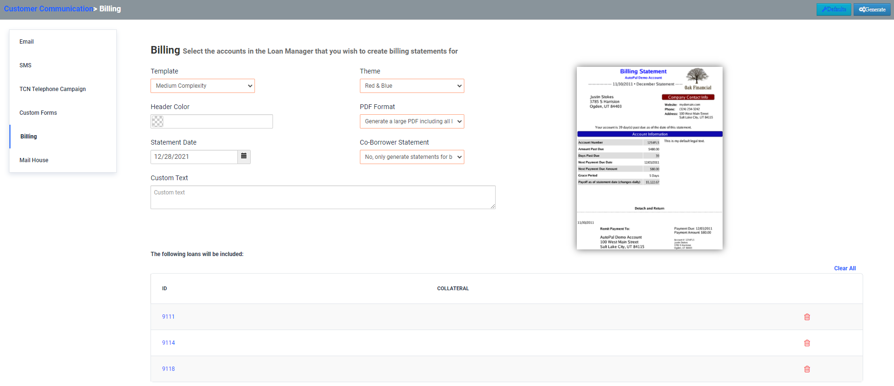Open the Statement Date calendar picker
Viewport: 894px width, 386px height.
click(x=244, y=156)
